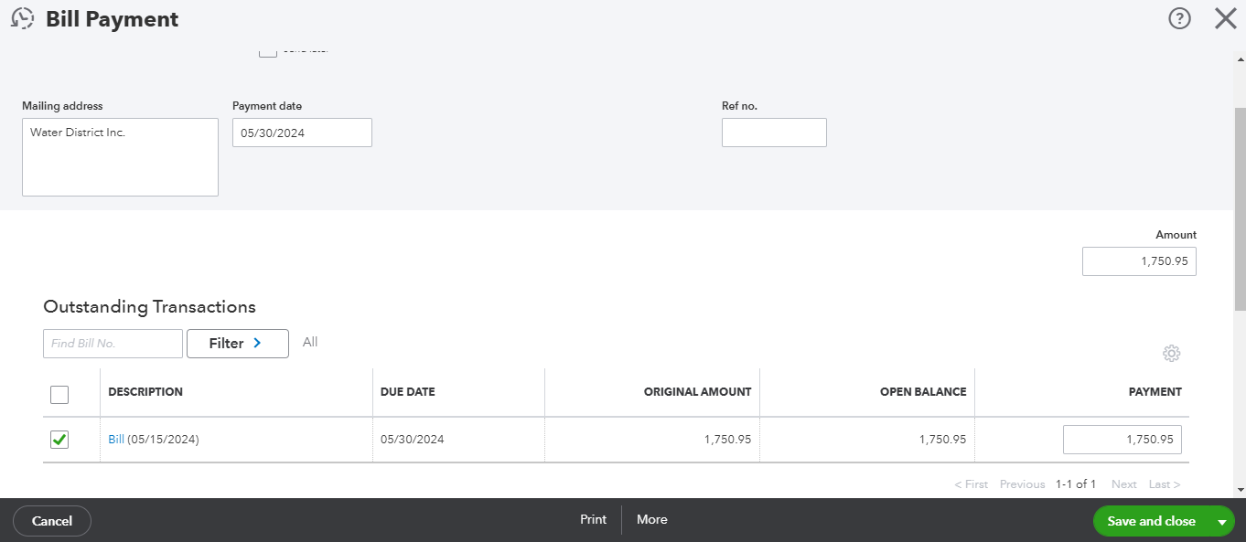Screen dimensions: 1246x542
Task: Click the Bill Payment history clock icon
Action: (22, 18)
